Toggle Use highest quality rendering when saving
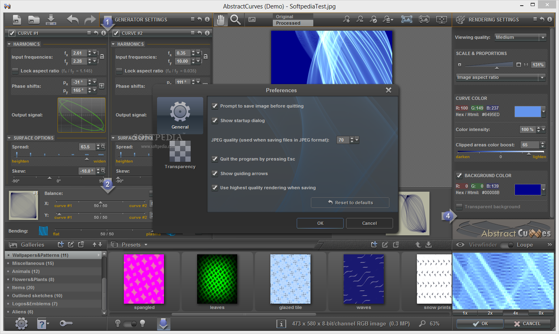 coord(215,188)
